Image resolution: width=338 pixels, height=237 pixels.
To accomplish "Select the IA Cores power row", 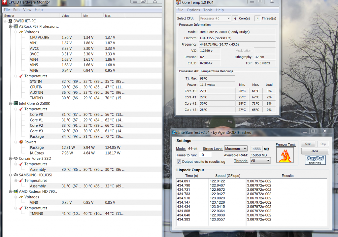I will click(x=95, y=153).
